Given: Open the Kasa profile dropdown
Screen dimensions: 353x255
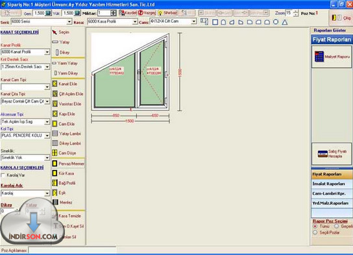Looking at the screenshot, I should (134, 22).
